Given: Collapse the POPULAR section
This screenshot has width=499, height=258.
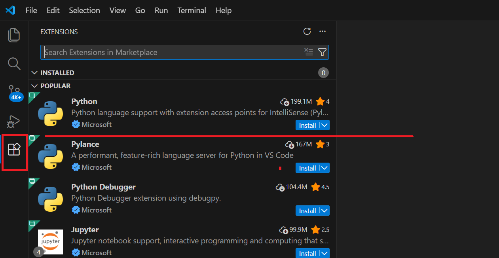Looking at the screenshot, I should point(35,86).
